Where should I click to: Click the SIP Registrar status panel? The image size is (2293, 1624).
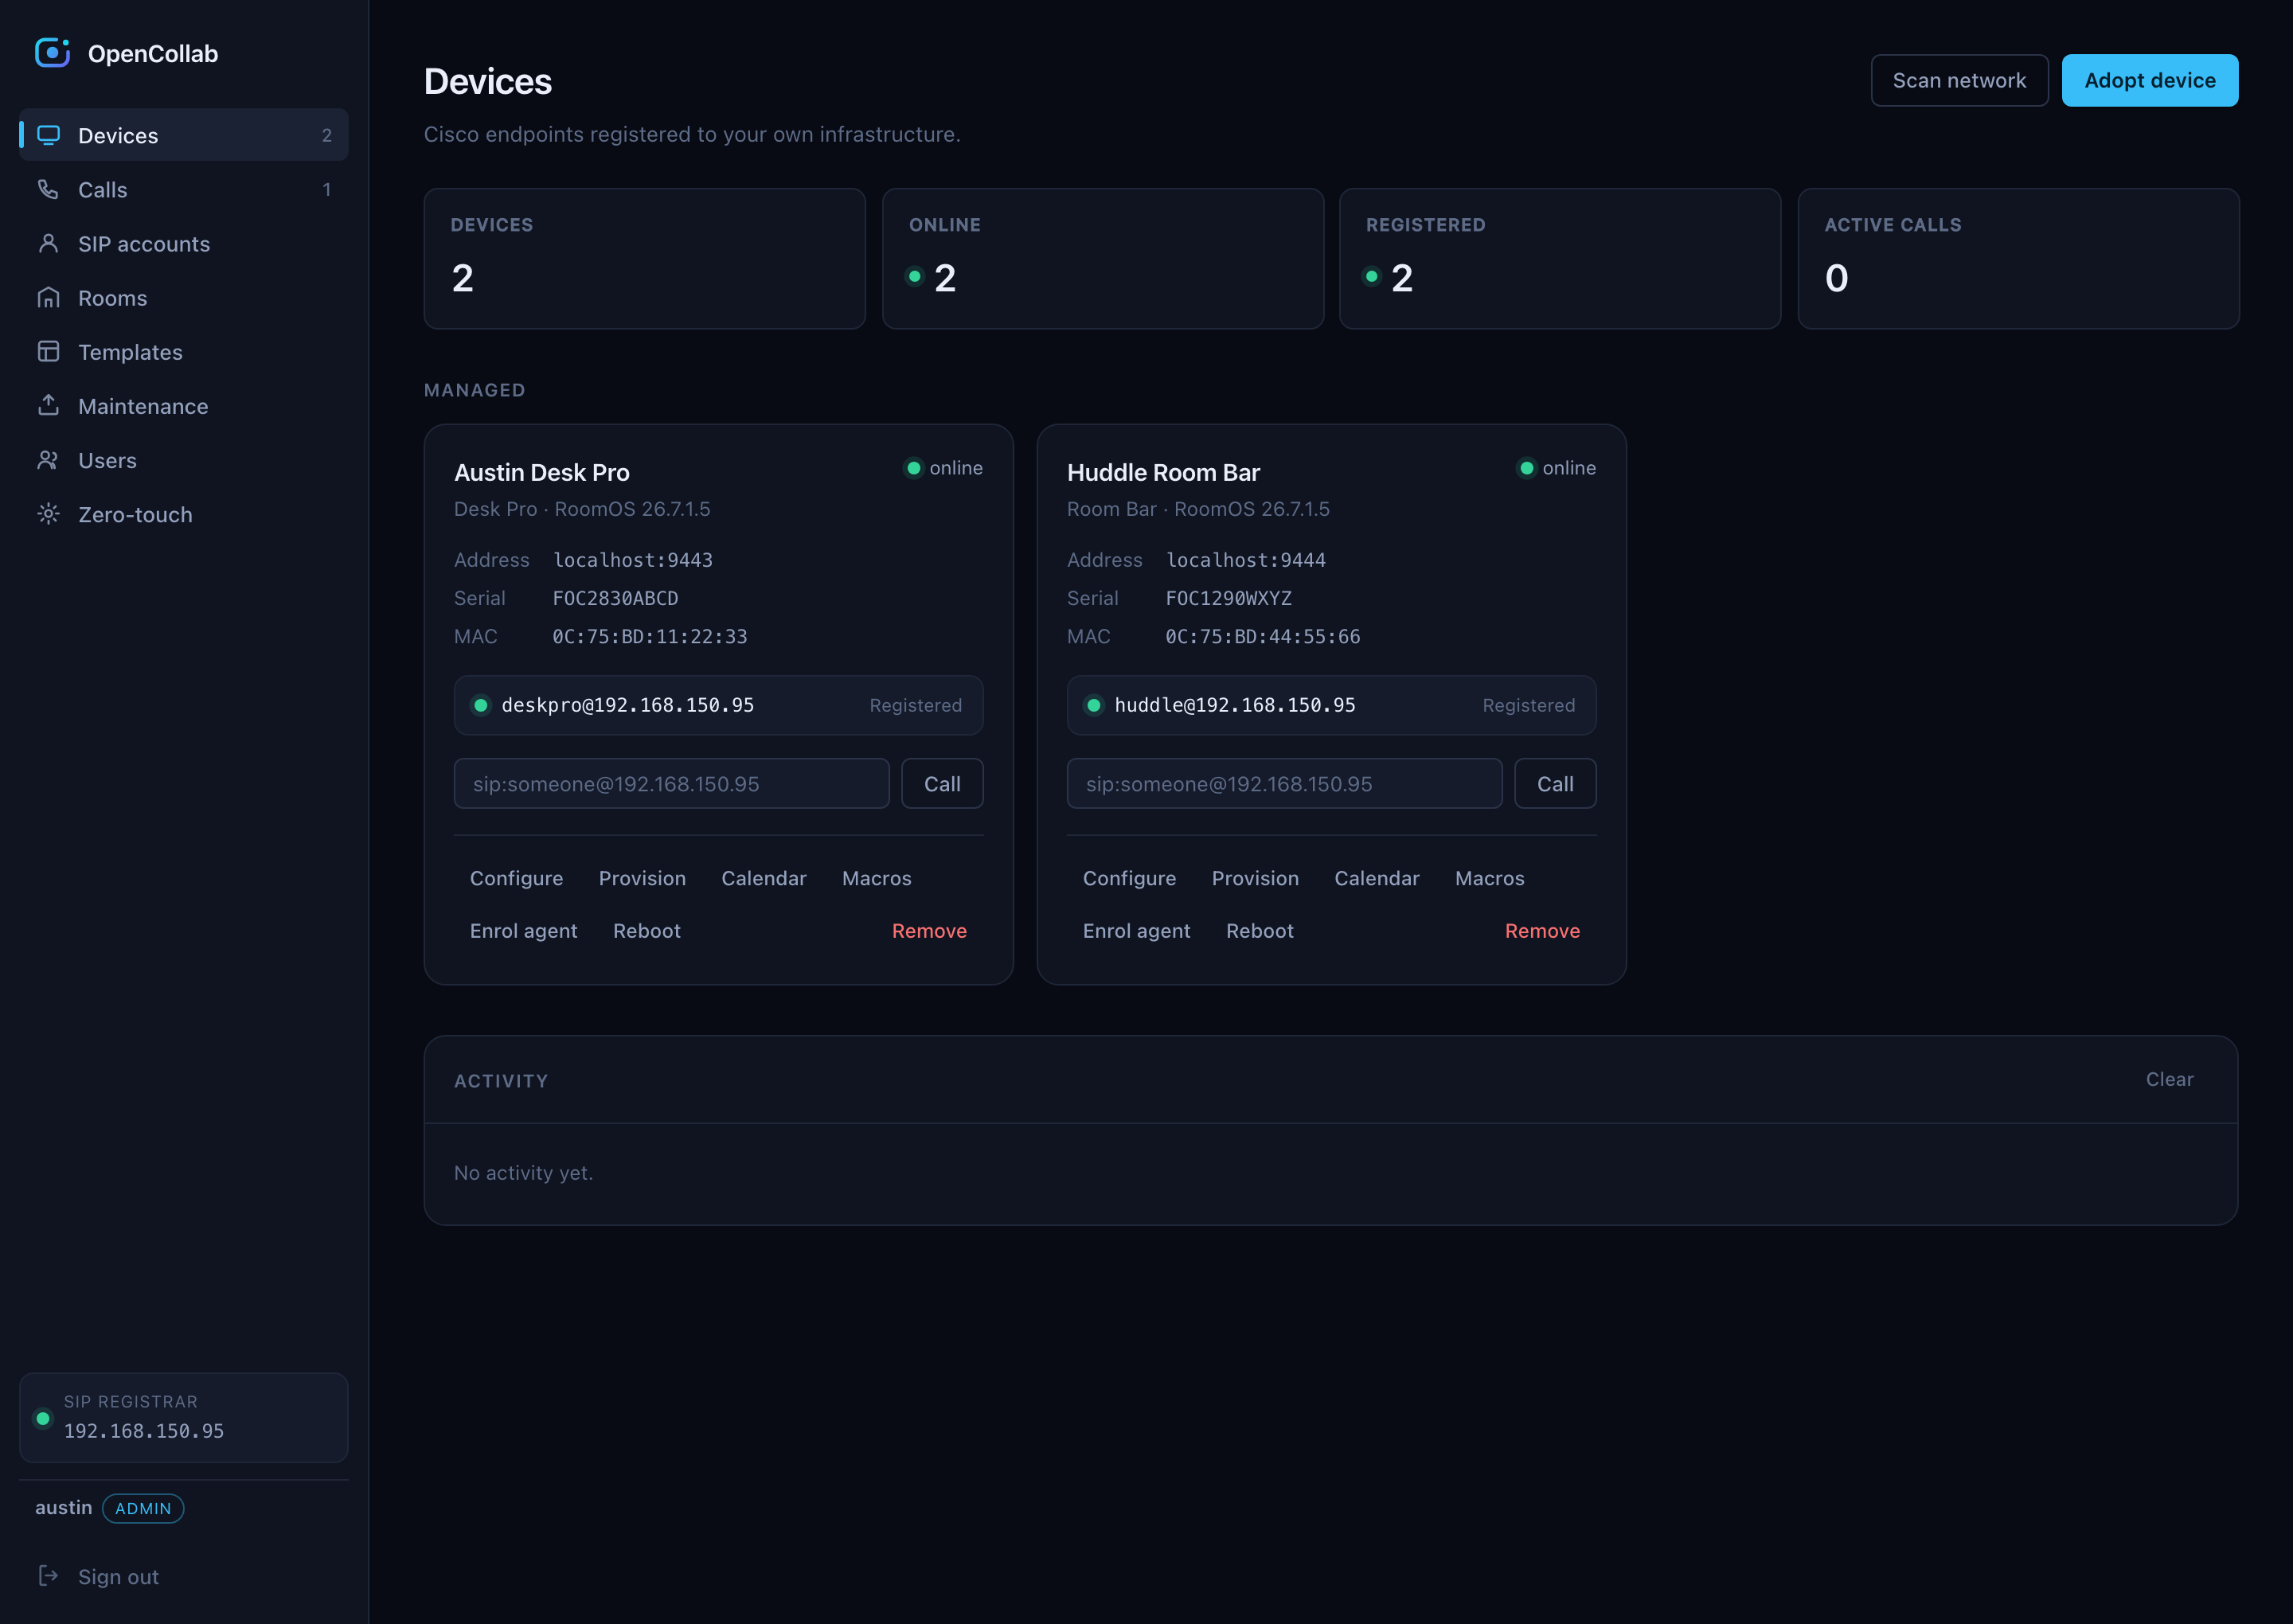184,1417
